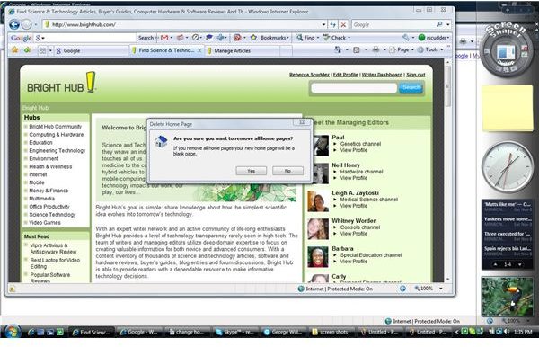Click the toucan slideshow thumbnail in the sidebar

click(508, 297)
